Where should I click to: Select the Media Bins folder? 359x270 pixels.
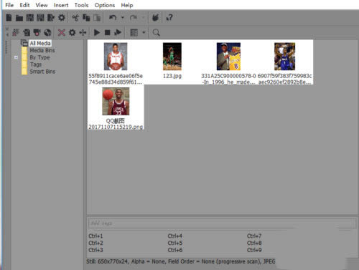click(42, 50)
